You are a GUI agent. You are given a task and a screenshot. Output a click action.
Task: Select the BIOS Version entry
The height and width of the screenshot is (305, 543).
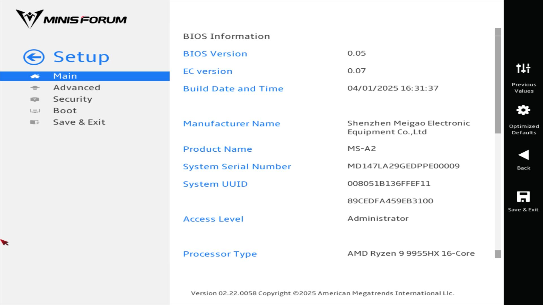(x=215, y=54)
